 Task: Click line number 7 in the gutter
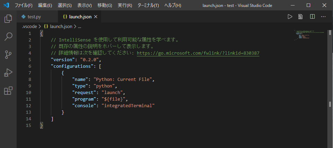coord(29,73)
